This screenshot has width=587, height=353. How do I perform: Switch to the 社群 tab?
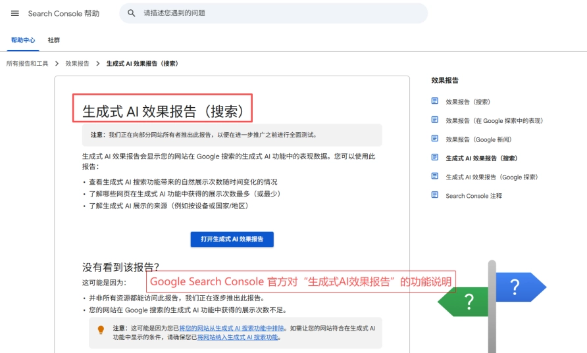[53, 40]
